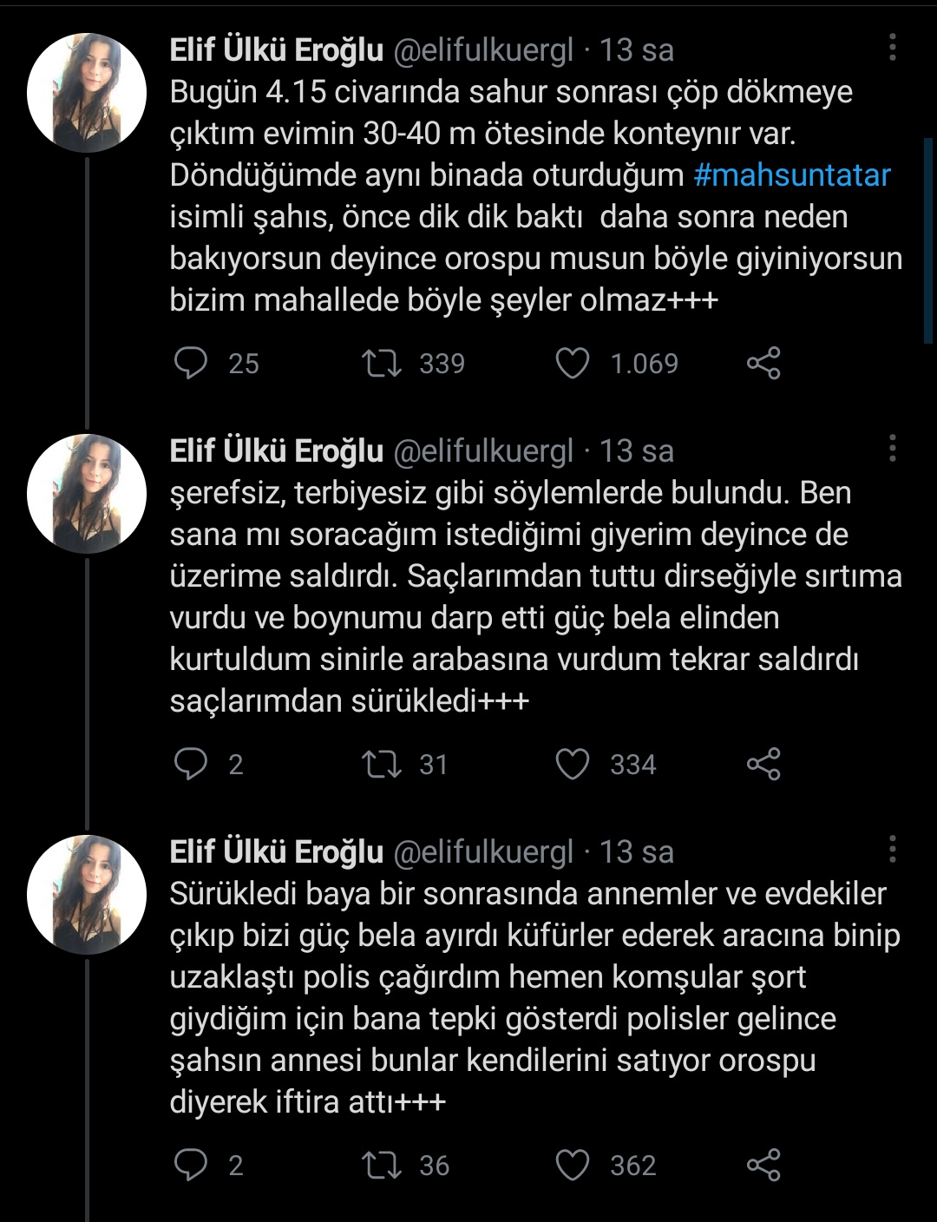Like the first tweet with 1.069 likes
Screen dimensions: 937x1222
pos(573,364)
